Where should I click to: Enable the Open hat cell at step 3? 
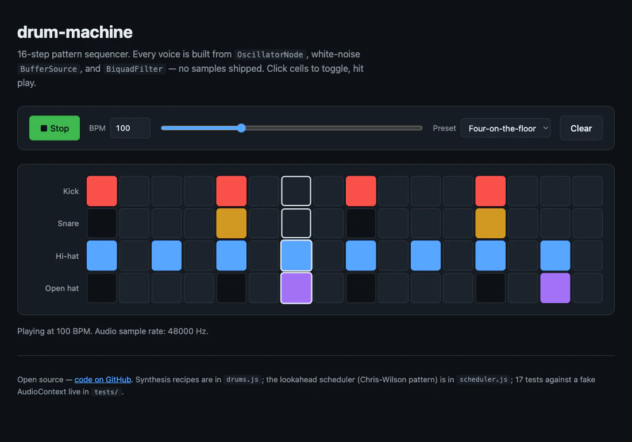[167, 288]
